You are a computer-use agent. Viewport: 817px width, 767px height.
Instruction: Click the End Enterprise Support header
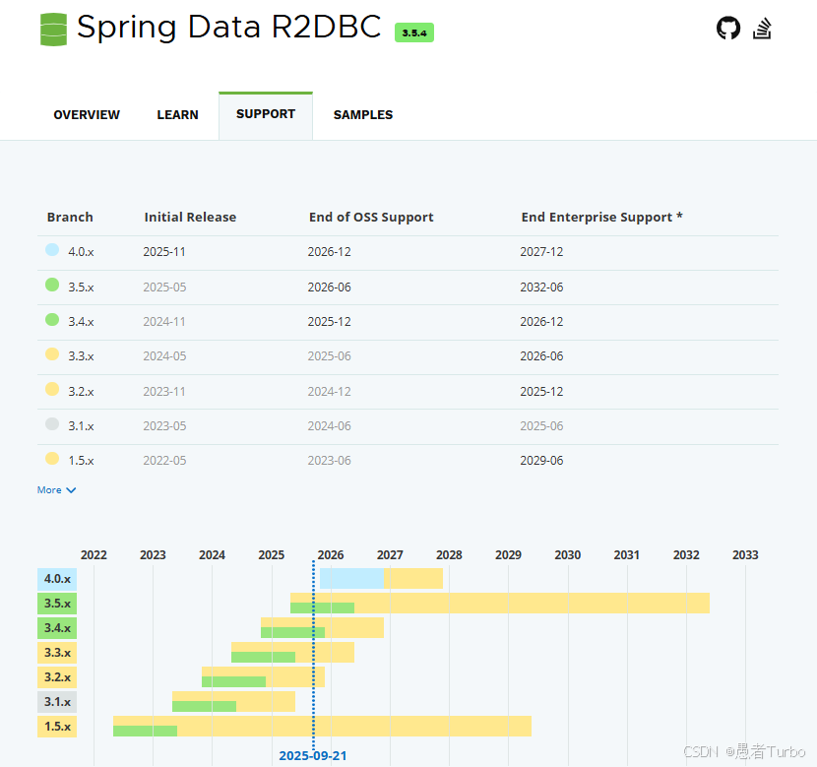click(x=601, y=217)
